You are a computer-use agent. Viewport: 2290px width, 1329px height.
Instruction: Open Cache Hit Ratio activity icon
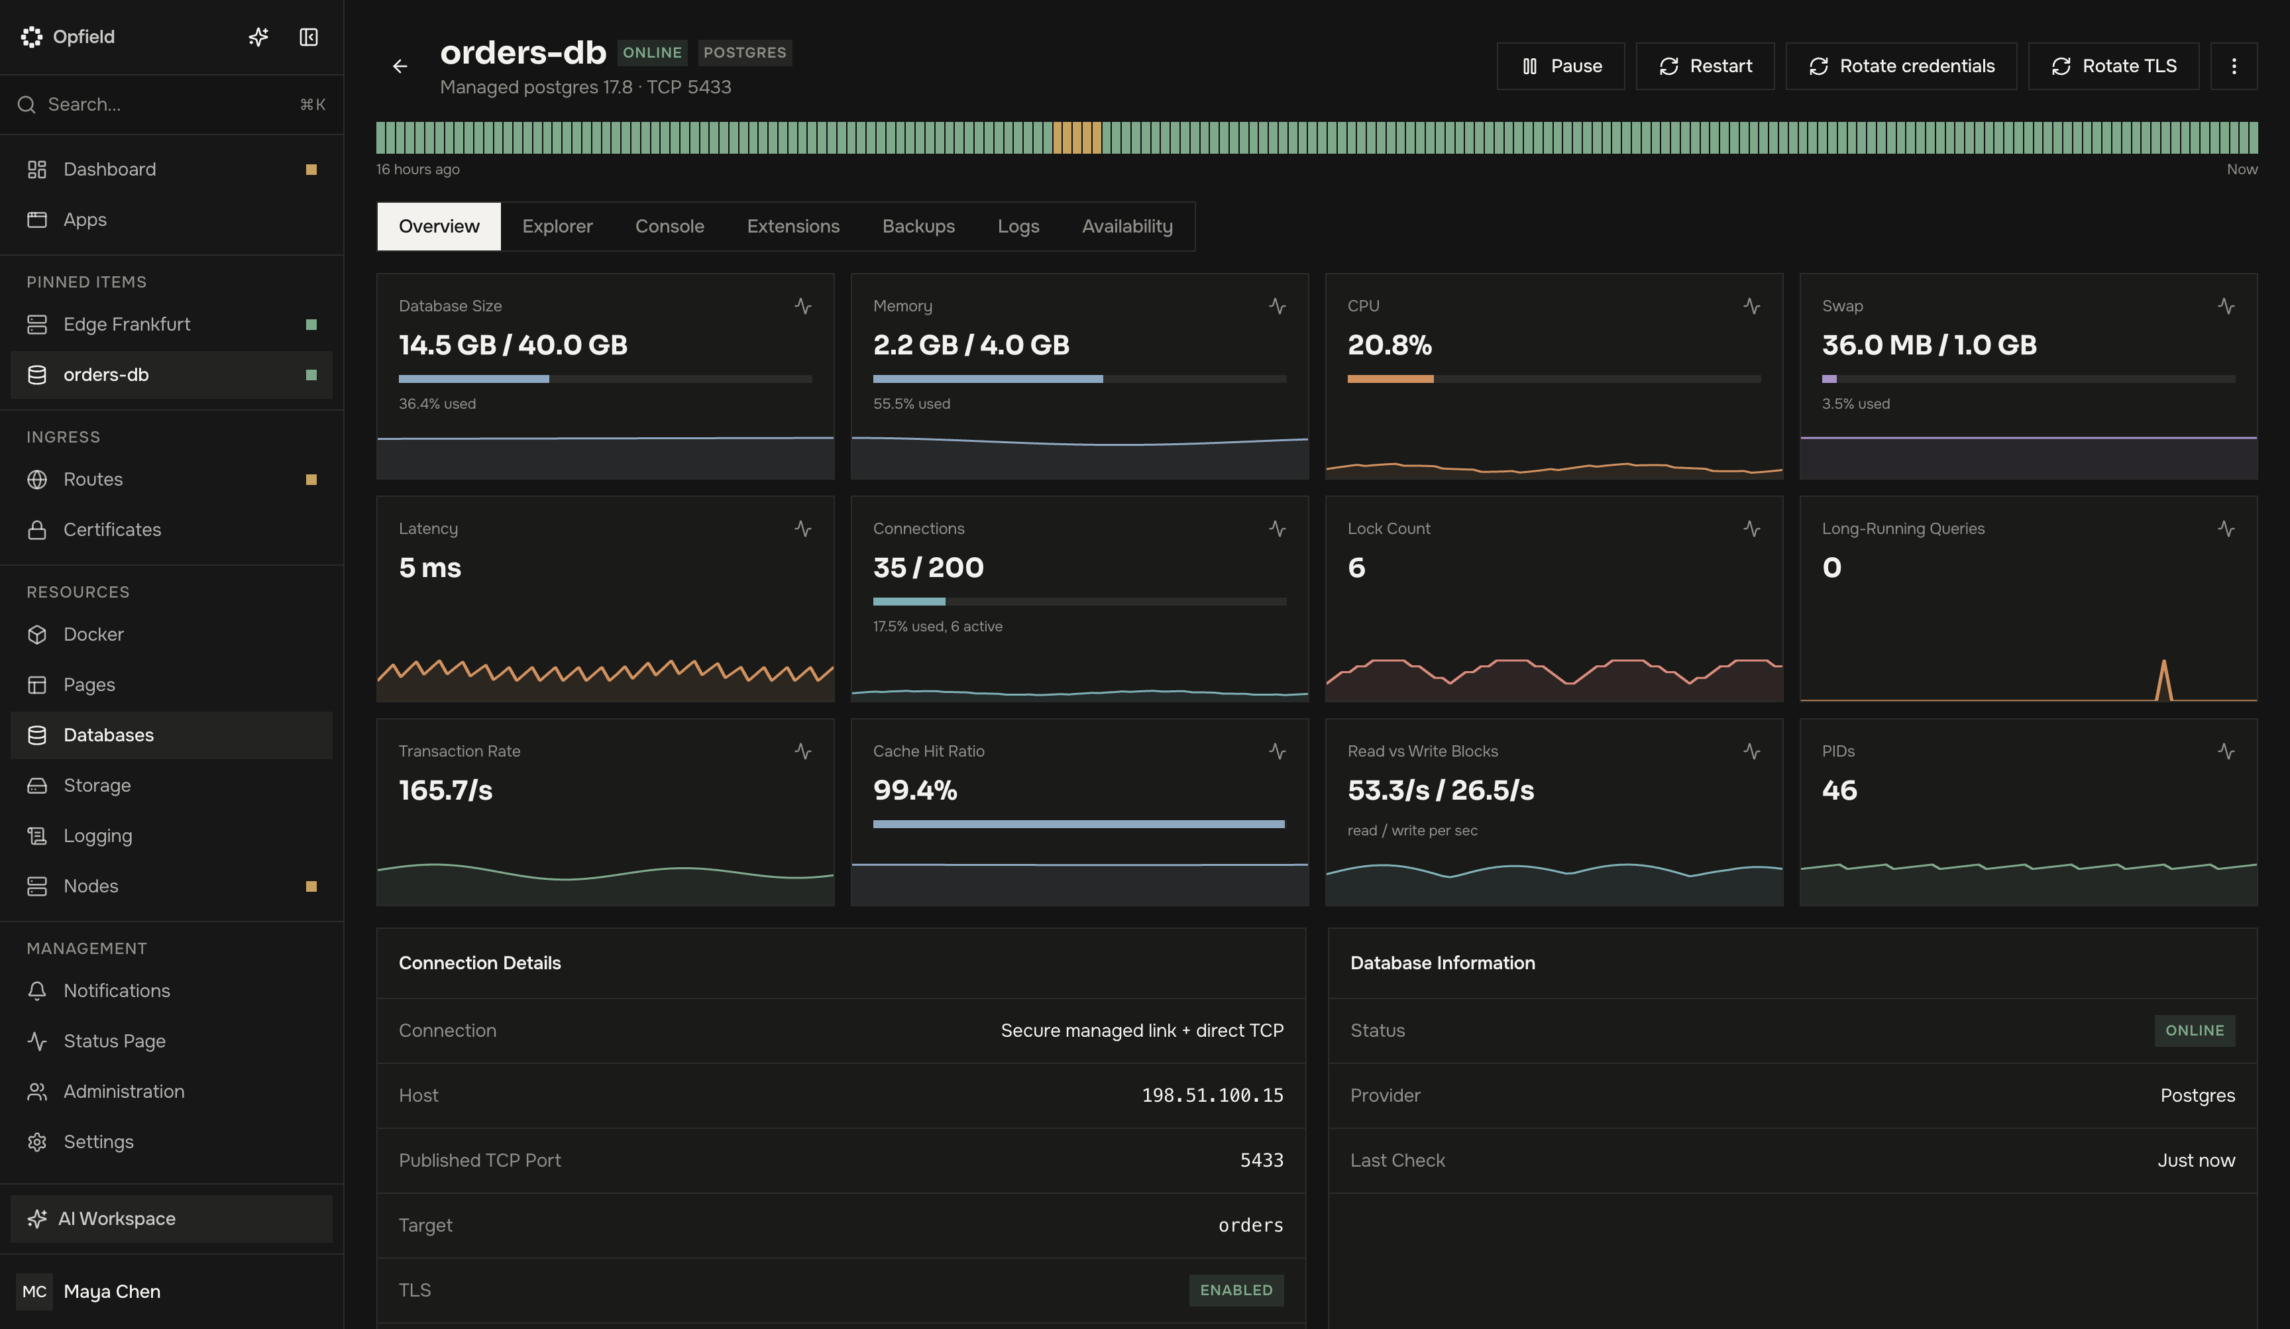[1277, 751]
